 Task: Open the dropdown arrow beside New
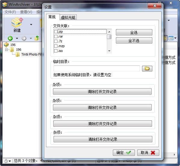pos(31,25)
